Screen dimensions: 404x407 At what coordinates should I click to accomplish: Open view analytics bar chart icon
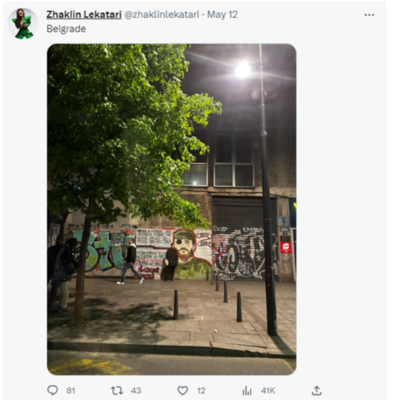point(247,390)
